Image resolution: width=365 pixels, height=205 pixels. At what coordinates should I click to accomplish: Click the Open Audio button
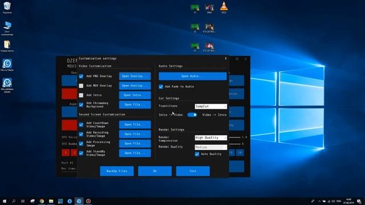pos(193,76)
